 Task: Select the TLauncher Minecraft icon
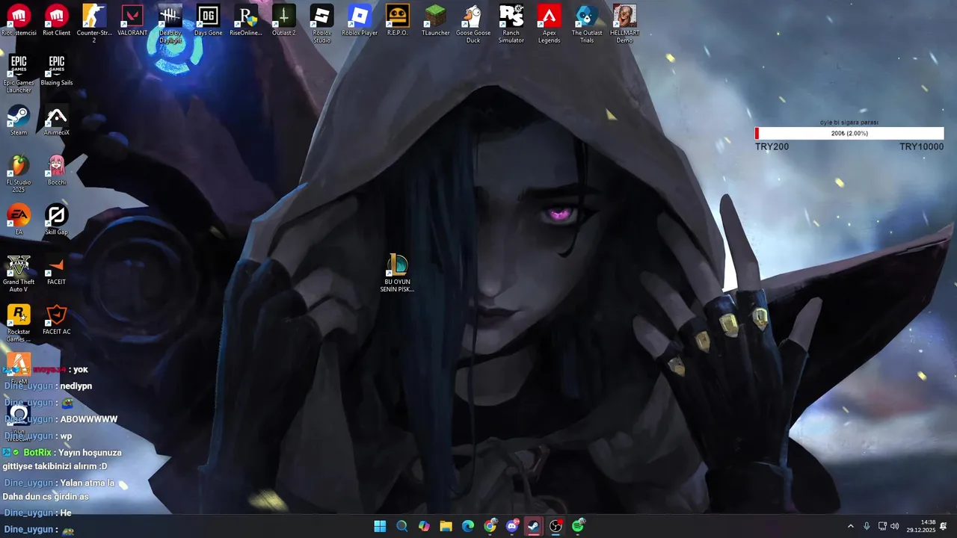(x=435, y=20)
